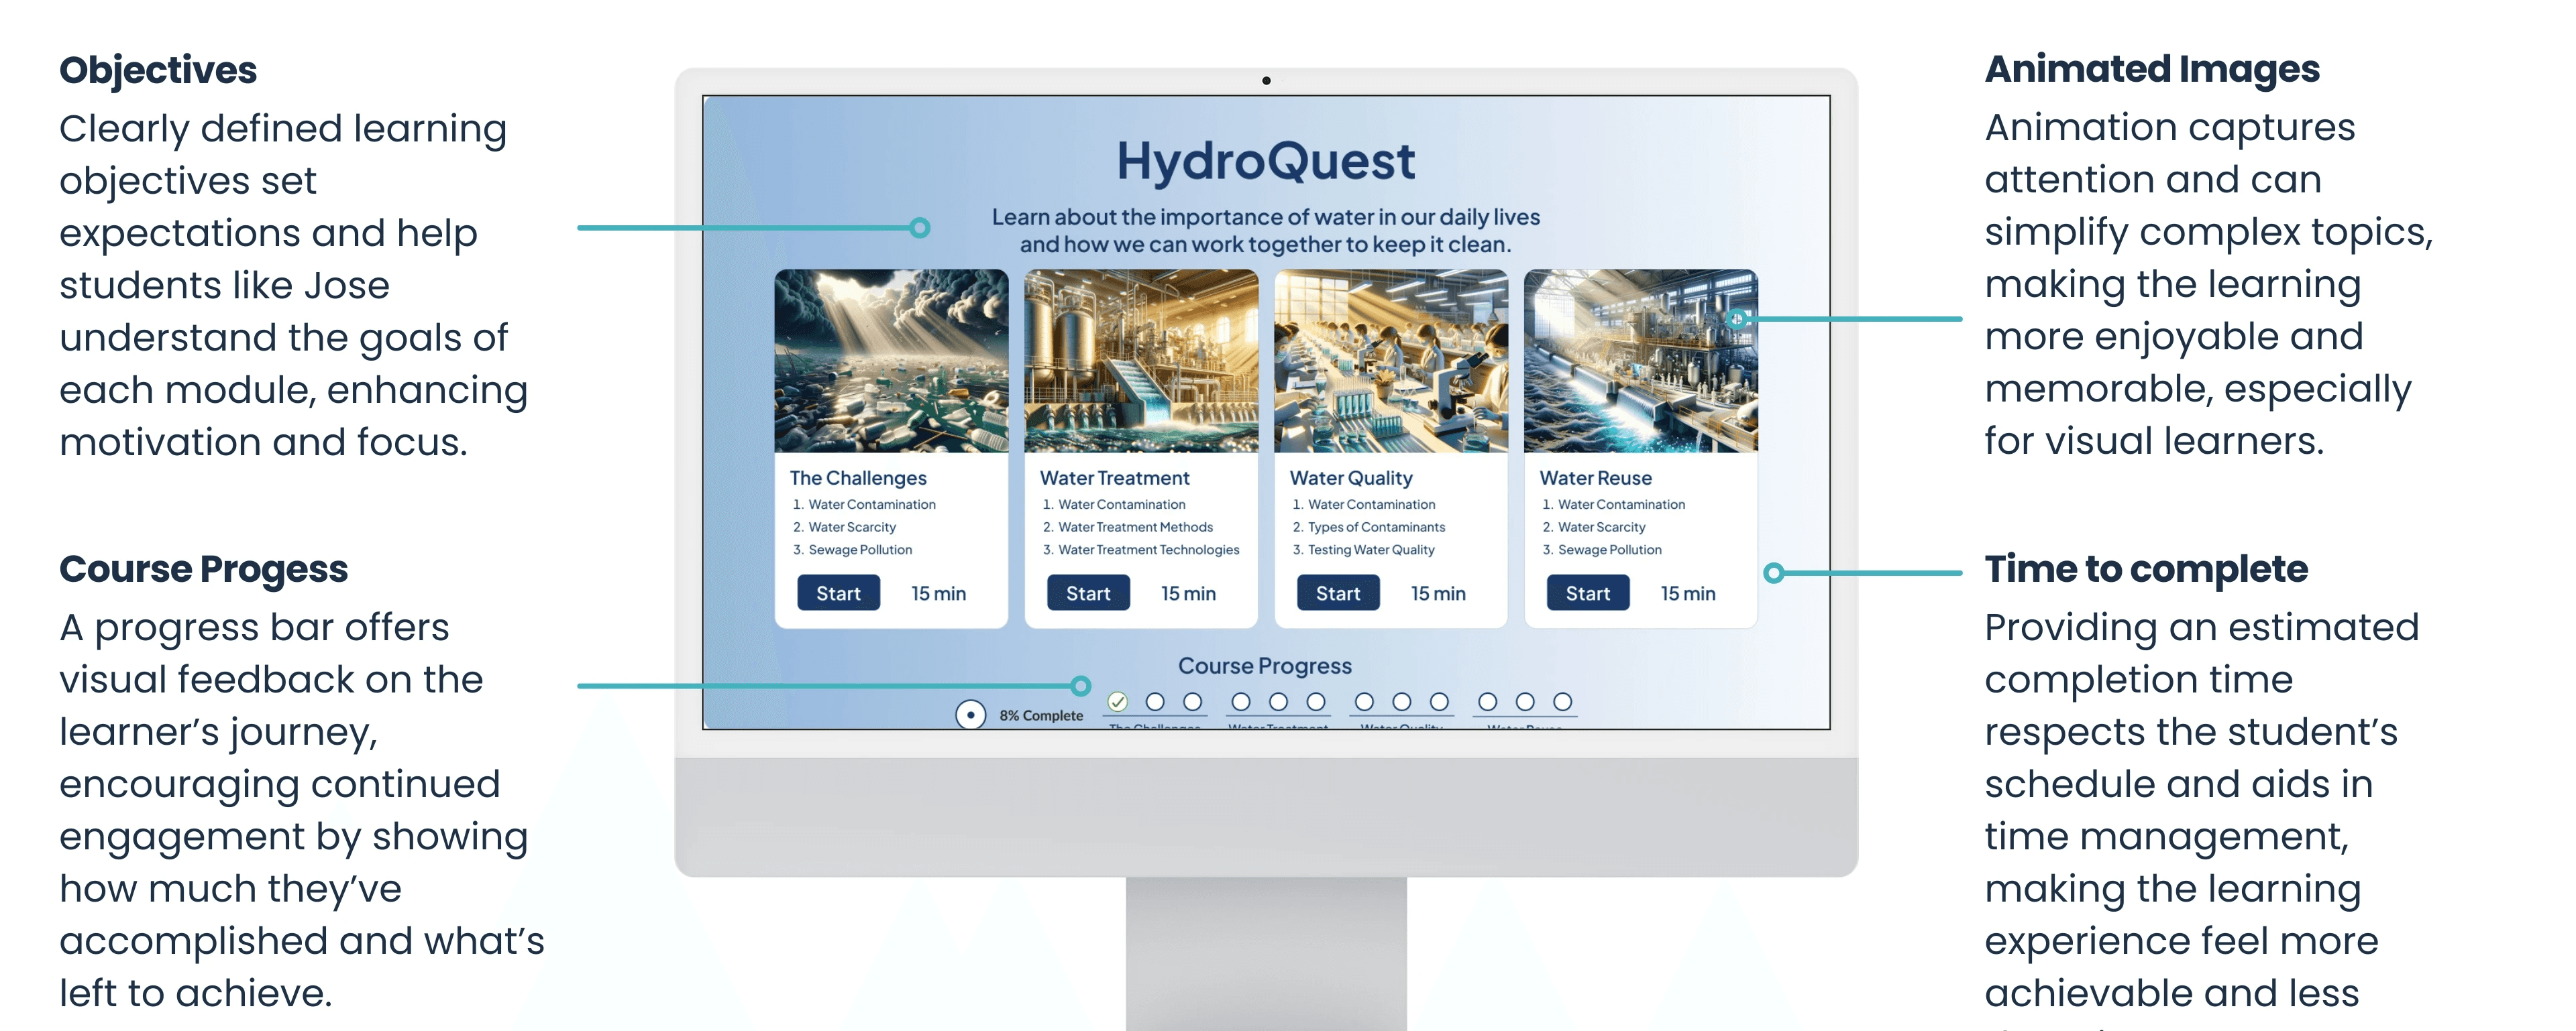Screen dimensions: 2576x1031
Task: Click 'Sewage Pollution' in the Water Reuse card
Action: (x=1610, y=550)
